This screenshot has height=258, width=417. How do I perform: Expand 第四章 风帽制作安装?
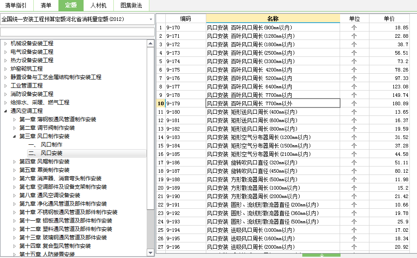pos(14,162)
